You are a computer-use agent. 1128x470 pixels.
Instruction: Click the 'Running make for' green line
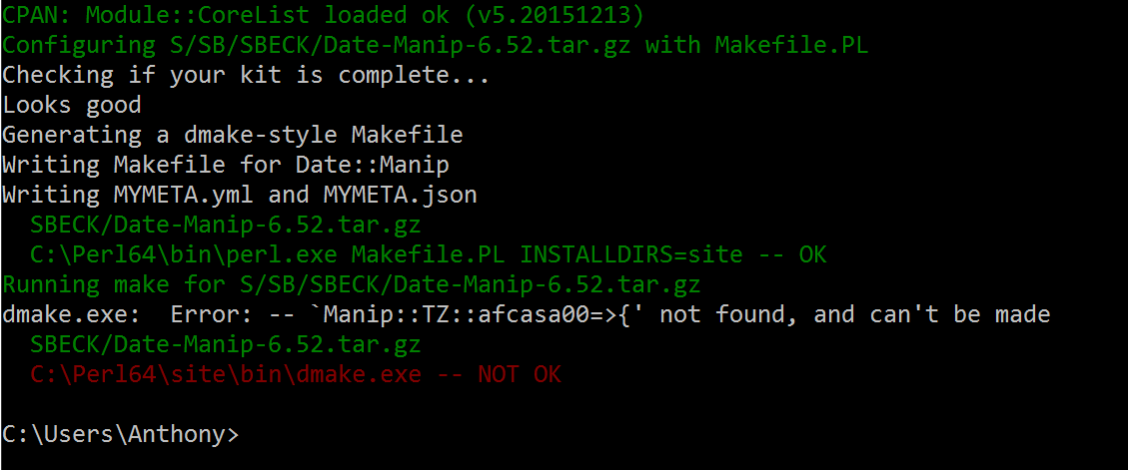pyautogui.click(x=351, y=284)
